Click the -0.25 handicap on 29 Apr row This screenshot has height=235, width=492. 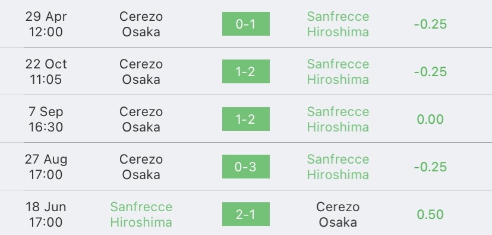click(430, 24)
